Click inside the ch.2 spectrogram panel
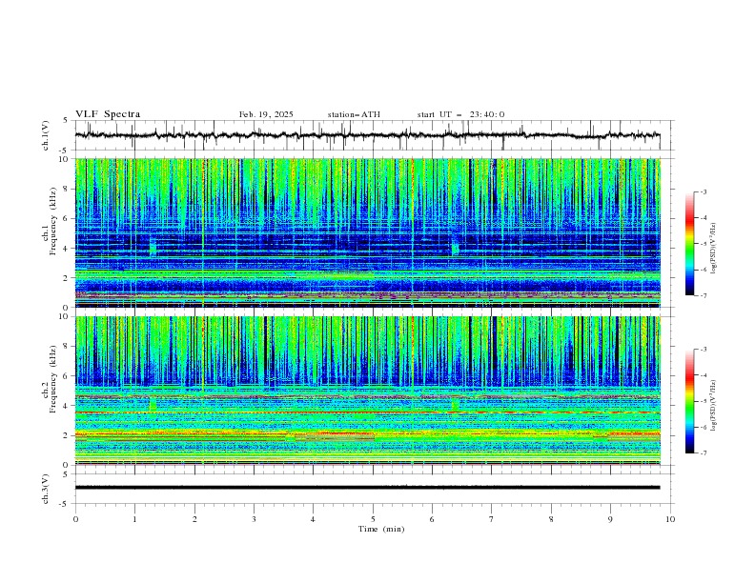Image resolution: width=755 pixels, height=583 pixels. pyautogui.click(x=368, y=391)
